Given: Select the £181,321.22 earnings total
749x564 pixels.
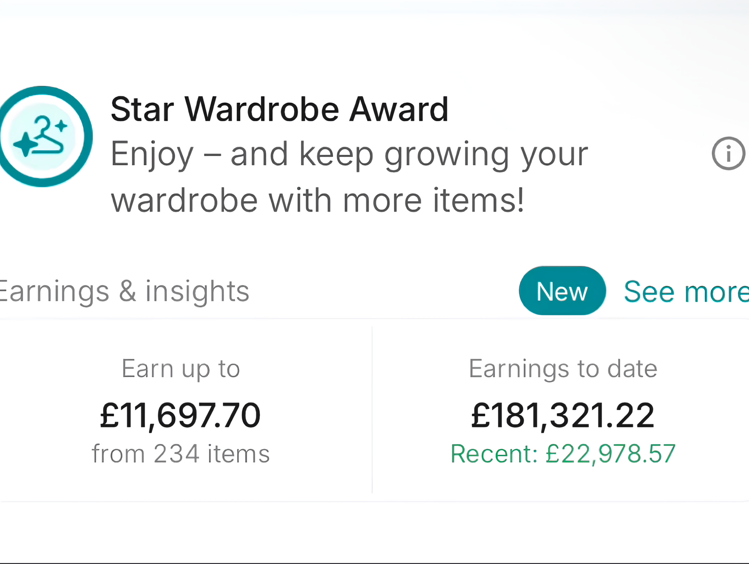Looking at the screenshot, I should pos(563,415).
